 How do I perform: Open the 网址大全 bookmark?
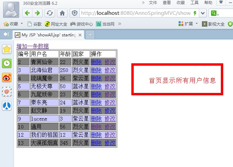coord(56,24)
